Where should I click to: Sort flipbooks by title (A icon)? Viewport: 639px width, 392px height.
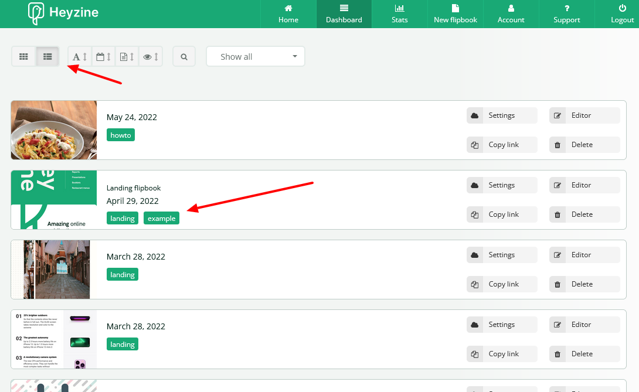(x=80, y=57)
